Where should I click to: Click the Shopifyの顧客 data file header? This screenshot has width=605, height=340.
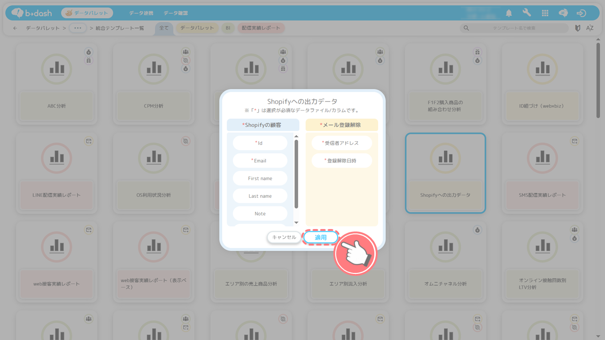[263, 125]
